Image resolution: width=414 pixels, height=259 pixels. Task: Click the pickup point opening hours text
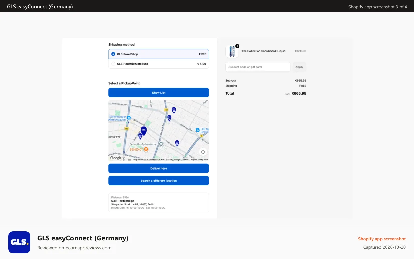coord(138,208)
